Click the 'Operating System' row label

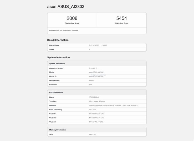[56, 68]
